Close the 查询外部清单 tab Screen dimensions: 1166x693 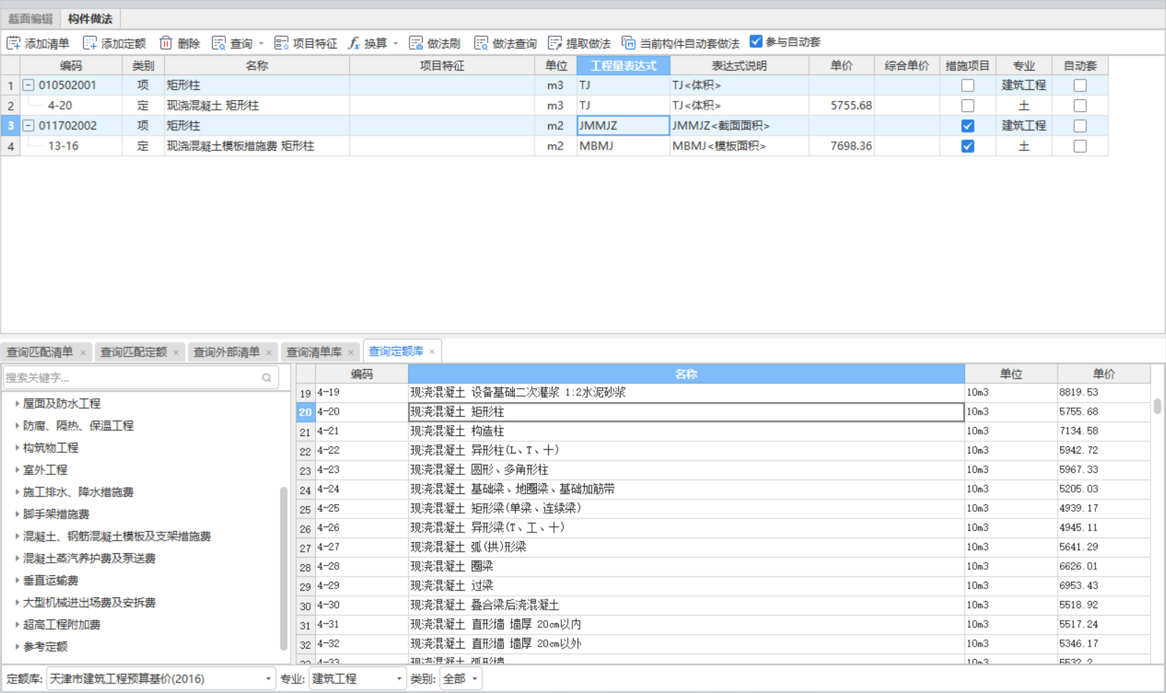point(269,353)
